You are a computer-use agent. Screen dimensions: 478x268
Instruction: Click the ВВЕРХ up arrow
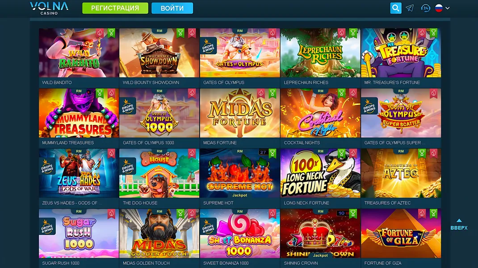pos(459,221)
